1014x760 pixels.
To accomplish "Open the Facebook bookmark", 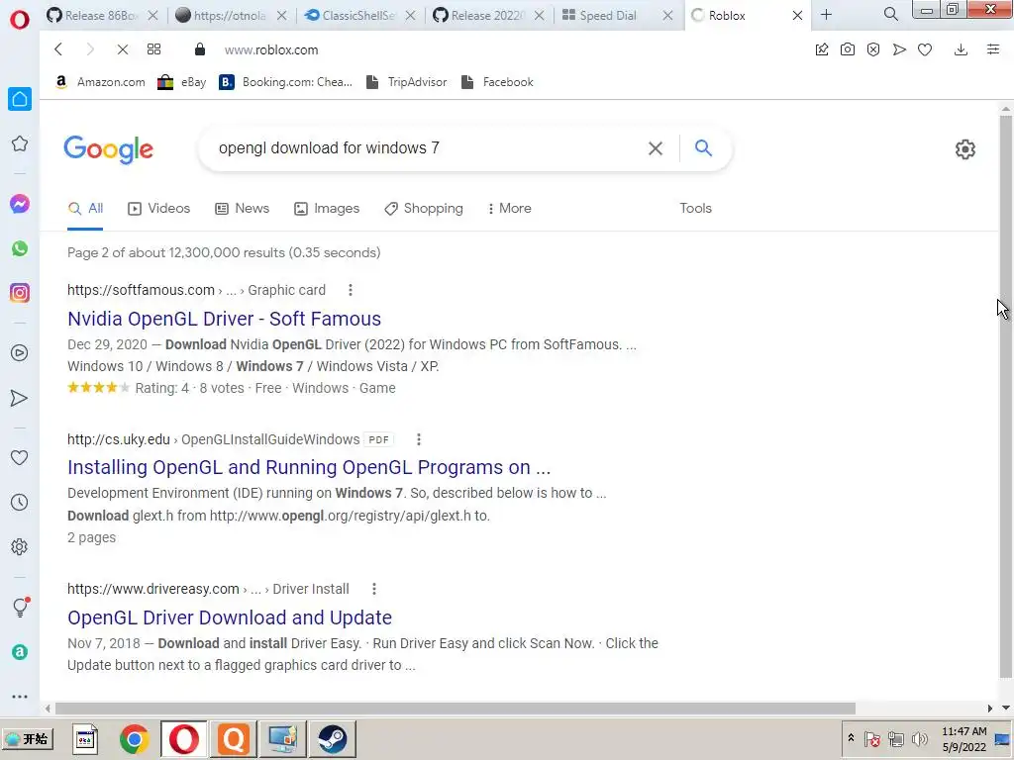I will click(x=497, y=82).
